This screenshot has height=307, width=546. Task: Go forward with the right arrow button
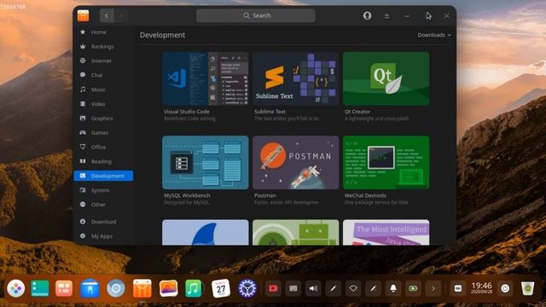point(121,15)
